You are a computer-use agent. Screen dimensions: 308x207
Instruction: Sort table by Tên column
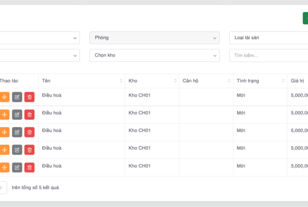81,81
